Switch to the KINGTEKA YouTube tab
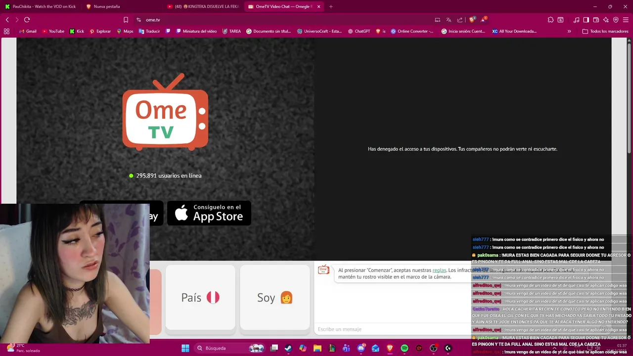The image size is (633, 356). (x=203, y=6)
